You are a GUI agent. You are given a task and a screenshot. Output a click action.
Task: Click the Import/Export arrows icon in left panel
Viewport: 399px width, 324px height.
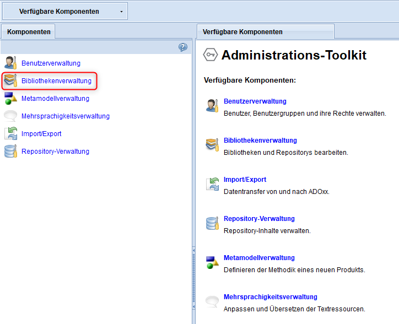pyautogui.click(x=10, y=133)
